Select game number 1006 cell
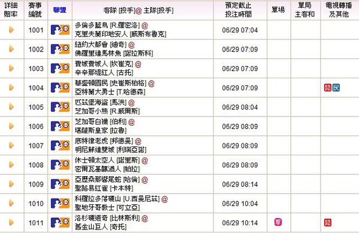The height and width of the screenshot is (233, 359). (x=36, y=126)
